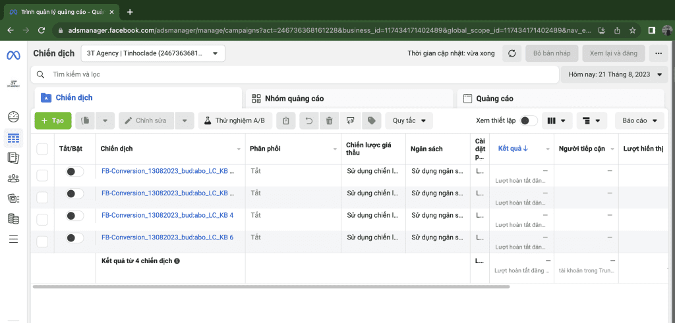Open the breakdown dropdown
The image size is (675, 323).
[591, 120]
